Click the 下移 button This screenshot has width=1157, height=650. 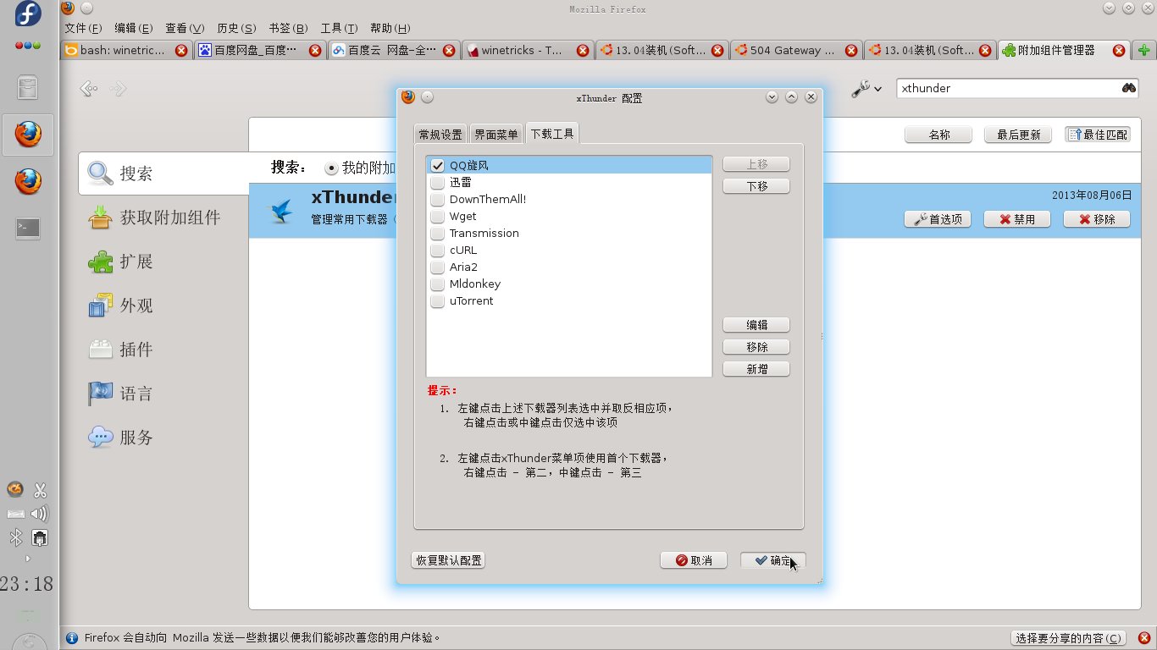(x=756, y=186)
